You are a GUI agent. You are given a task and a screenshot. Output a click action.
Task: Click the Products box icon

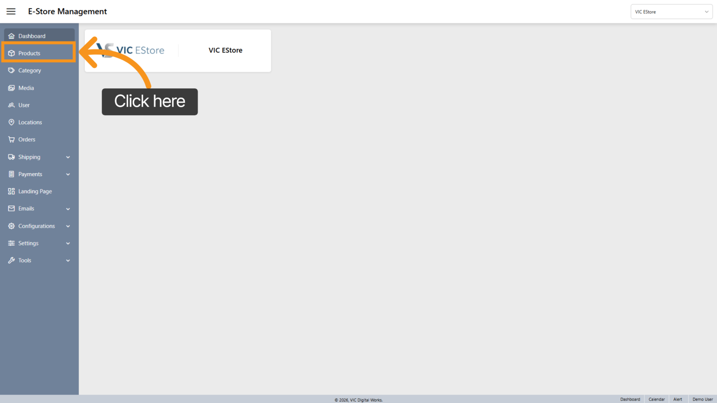pos(12,53)
